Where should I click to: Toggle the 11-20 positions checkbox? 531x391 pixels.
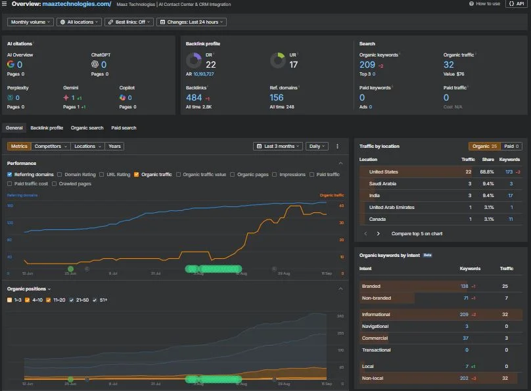tap(49, 300)
